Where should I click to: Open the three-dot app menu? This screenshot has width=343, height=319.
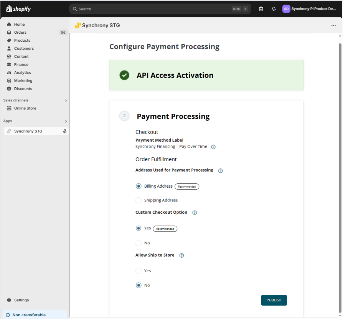(333, 26)
